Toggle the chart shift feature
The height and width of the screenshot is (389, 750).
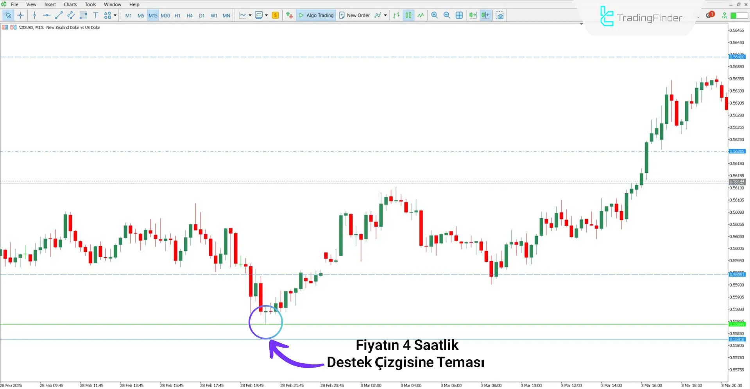click(x=485, y=15)
